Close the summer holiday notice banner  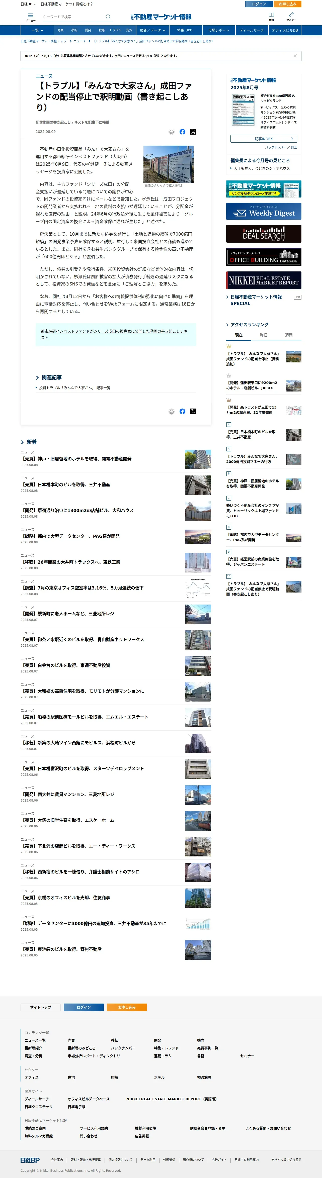[x=295, y=56]
